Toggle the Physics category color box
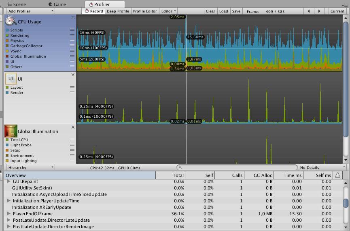 (x=7, y=40)
